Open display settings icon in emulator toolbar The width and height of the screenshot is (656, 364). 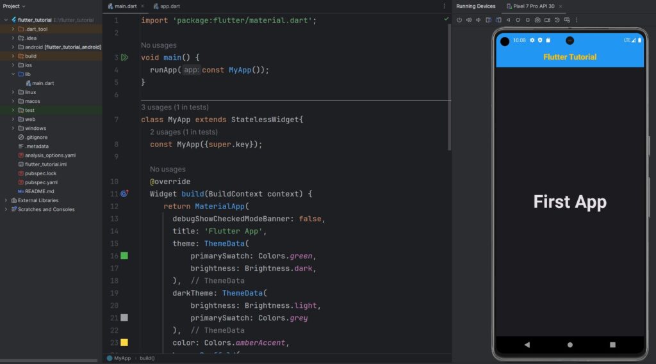[567, 20]
